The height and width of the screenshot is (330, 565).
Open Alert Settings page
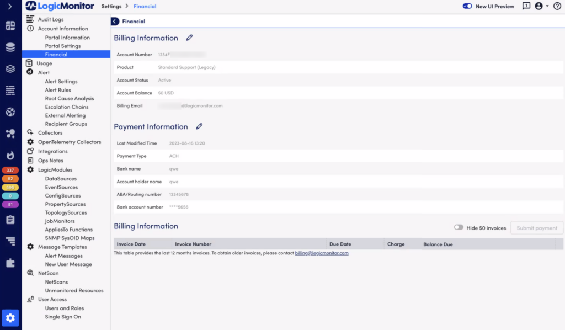click(x=61, y=82)
